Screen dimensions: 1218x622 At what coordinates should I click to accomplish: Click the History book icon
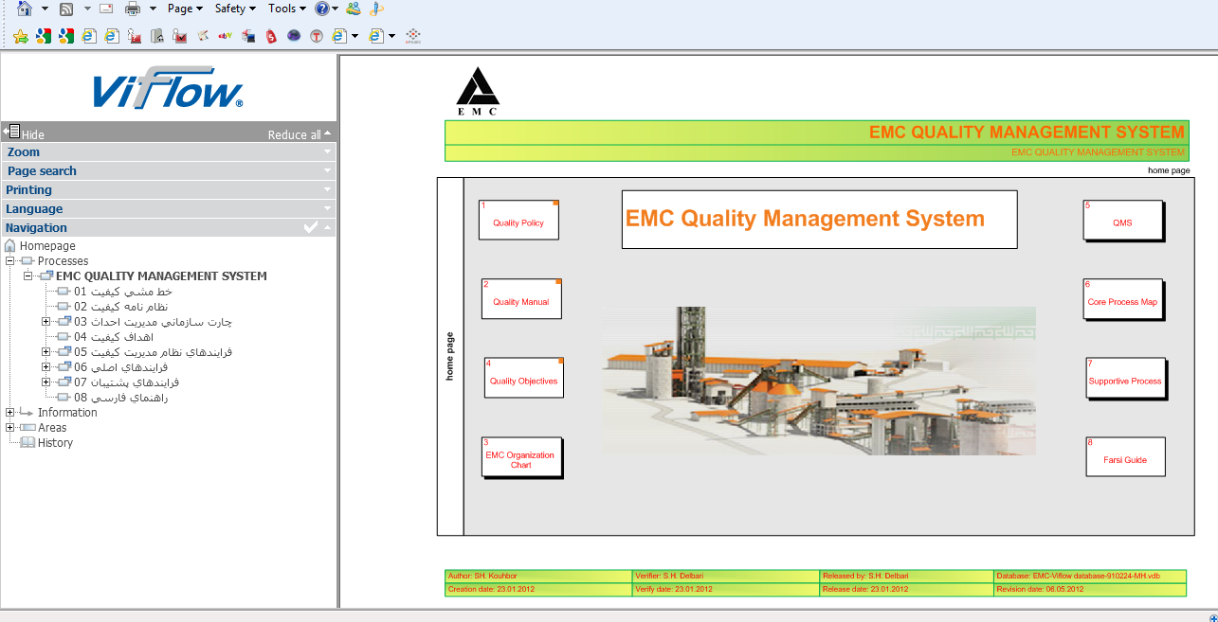(27, 443)
